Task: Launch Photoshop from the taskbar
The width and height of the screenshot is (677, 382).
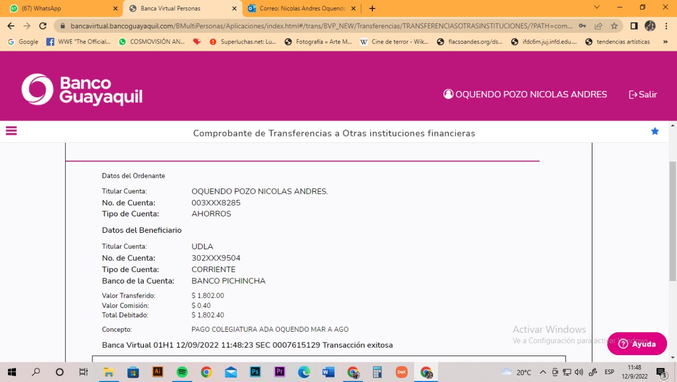Action: click(x=255, y=372)
